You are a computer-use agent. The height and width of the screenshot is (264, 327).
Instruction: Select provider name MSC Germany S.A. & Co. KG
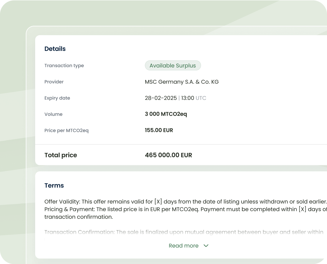coord(182,82)
